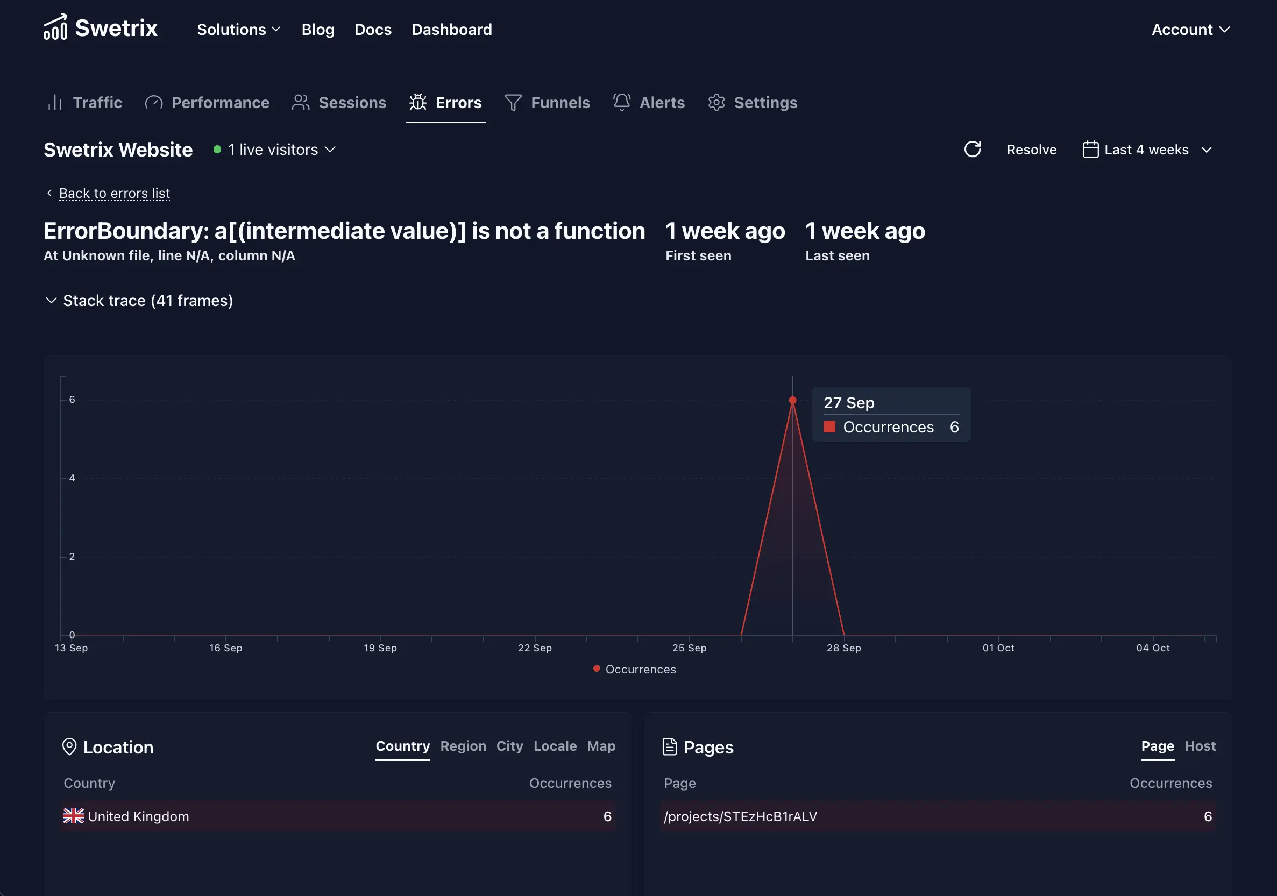Select the Region tab in Location
This screenshot has width=1277, height=896.
pyautogui.click(x=463, y=746)
